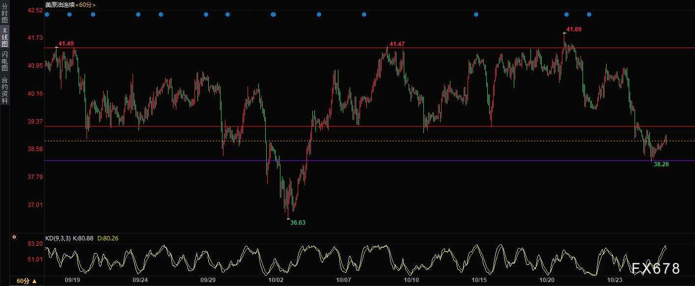695x286 pixels.
Task: Click the 10/23 date label
Action: pos(615,280)
